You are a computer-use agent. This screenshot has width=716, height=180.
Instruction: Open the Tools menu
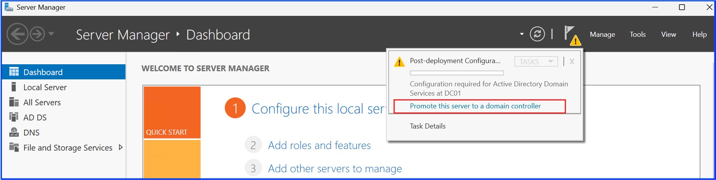[638, 34]
